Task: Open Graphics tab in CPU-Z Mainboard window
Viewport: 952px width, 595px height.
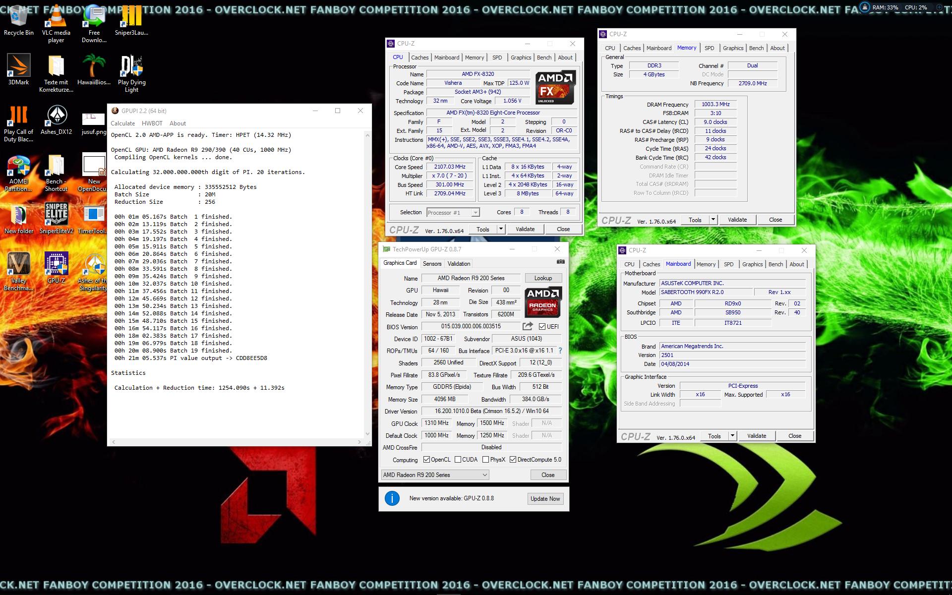Action: [x=752, y=264]
